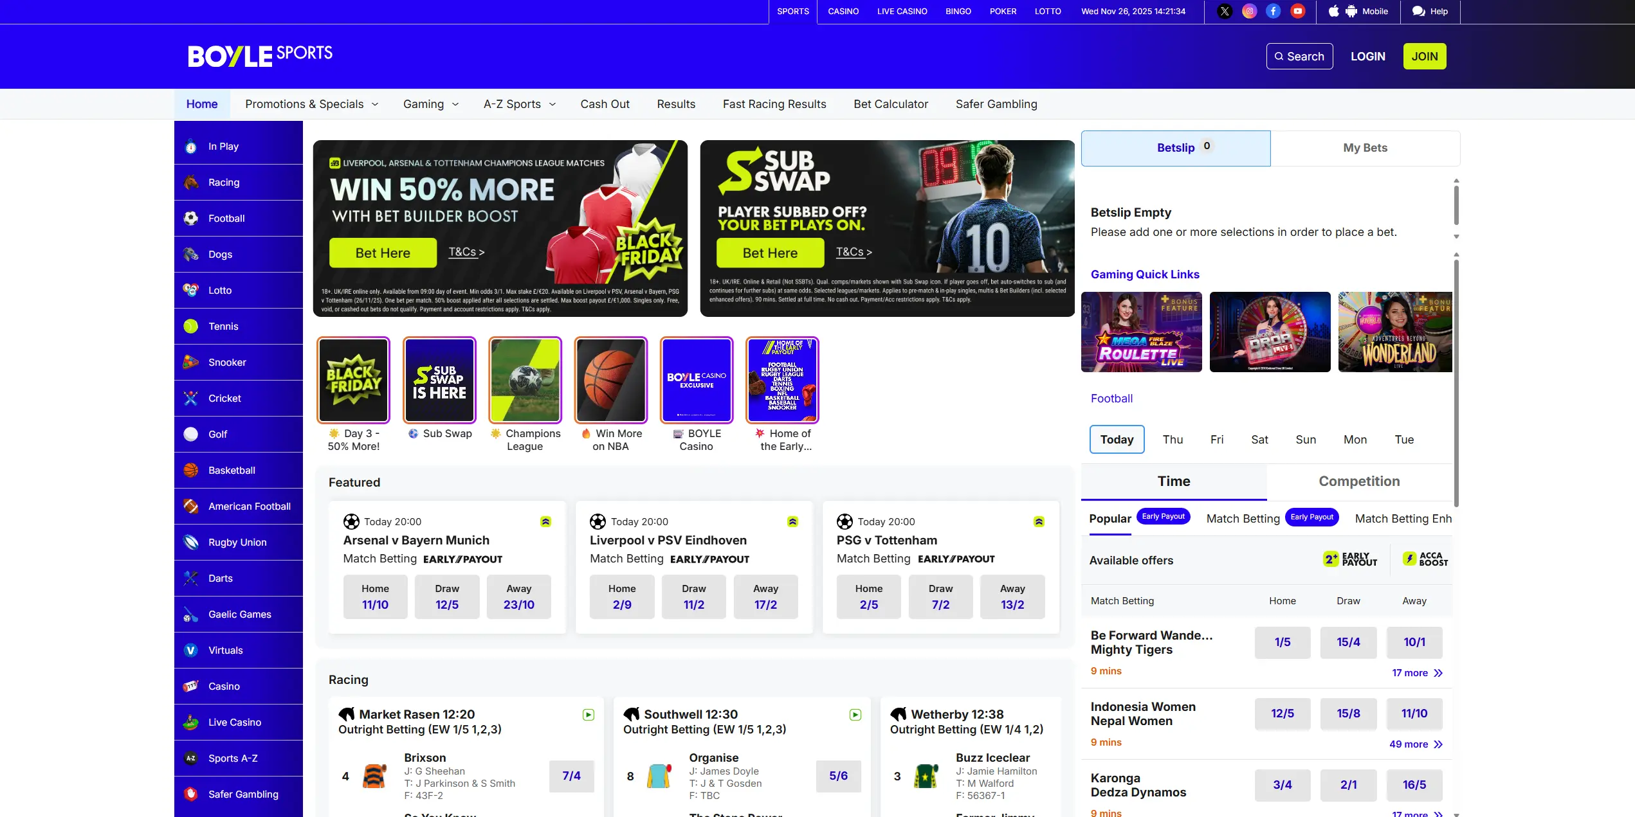The image size is (1635, 817).
Task: Open BoyleSports' Instagram via its icon
Action: point(1248,11)
